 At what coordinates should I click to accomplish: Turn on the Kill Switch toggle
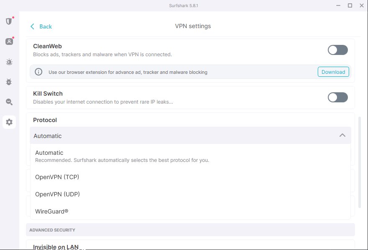337,98
